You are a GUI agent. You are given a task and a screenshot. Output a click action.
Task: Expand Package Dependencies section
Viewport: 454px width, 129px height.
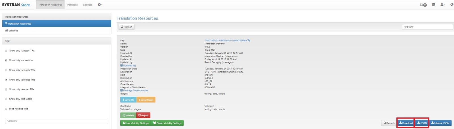click(x=134, y=91)
